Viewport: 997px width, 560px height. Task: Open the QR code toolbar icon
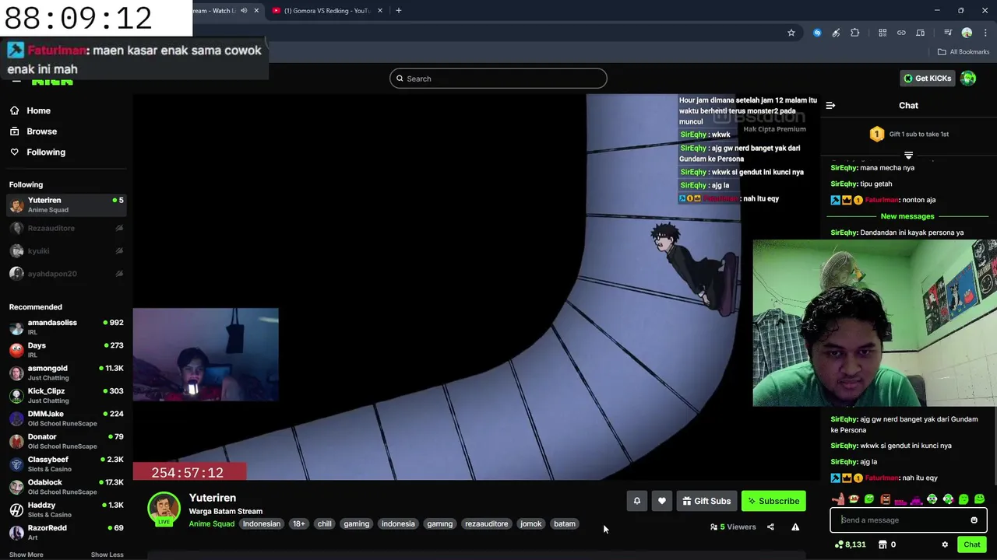point(883,33)
